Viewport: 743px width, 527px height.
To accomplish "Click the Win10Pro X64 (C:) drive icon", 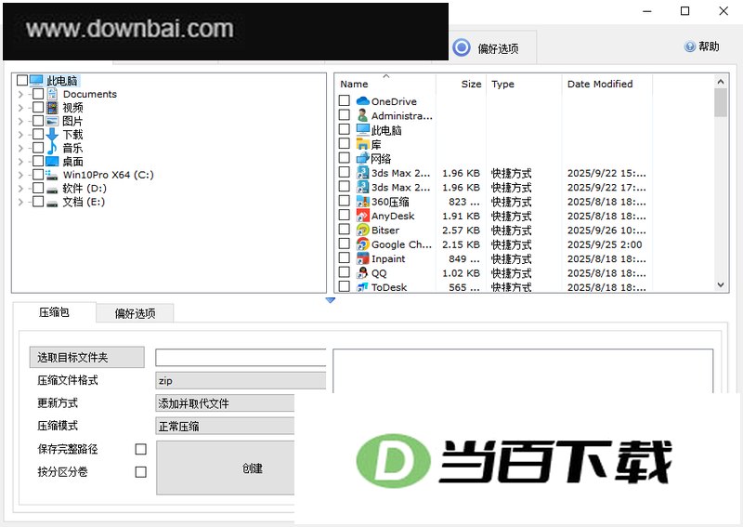I will click(52, 175).
